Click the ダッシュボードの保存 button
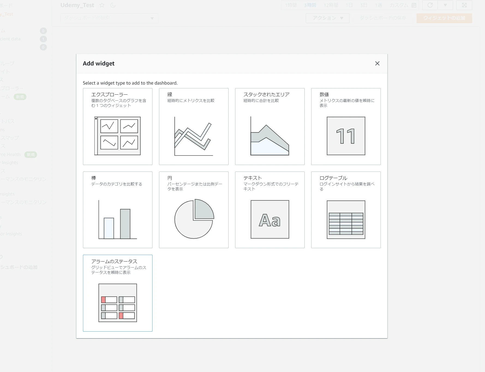 383,18
